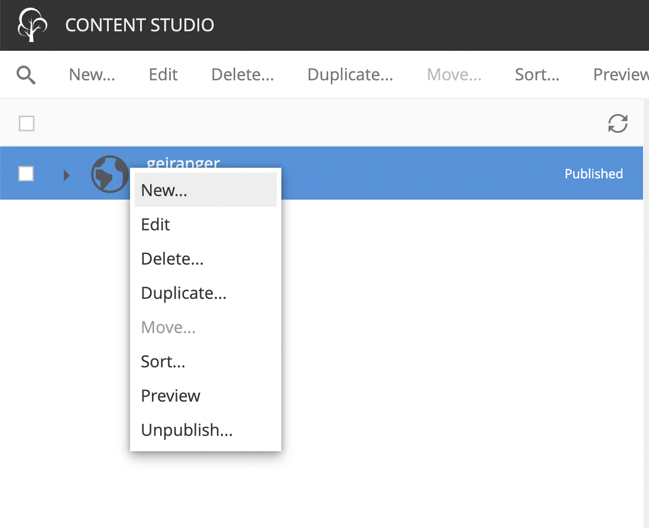Click Duplicate... in the toolbar
Screen dimensions: 649x528
(350, 75)
